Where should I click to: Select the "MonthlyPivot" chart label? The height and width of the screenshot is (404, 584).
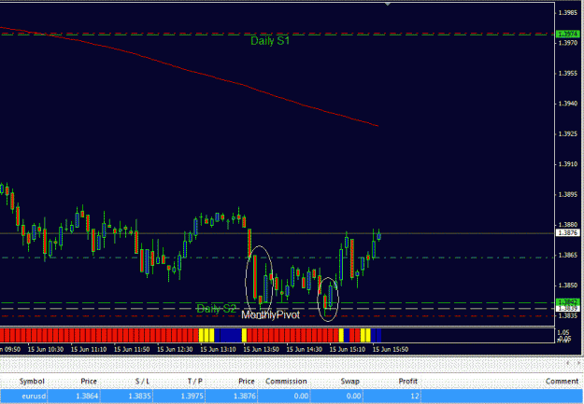(270, 315)
